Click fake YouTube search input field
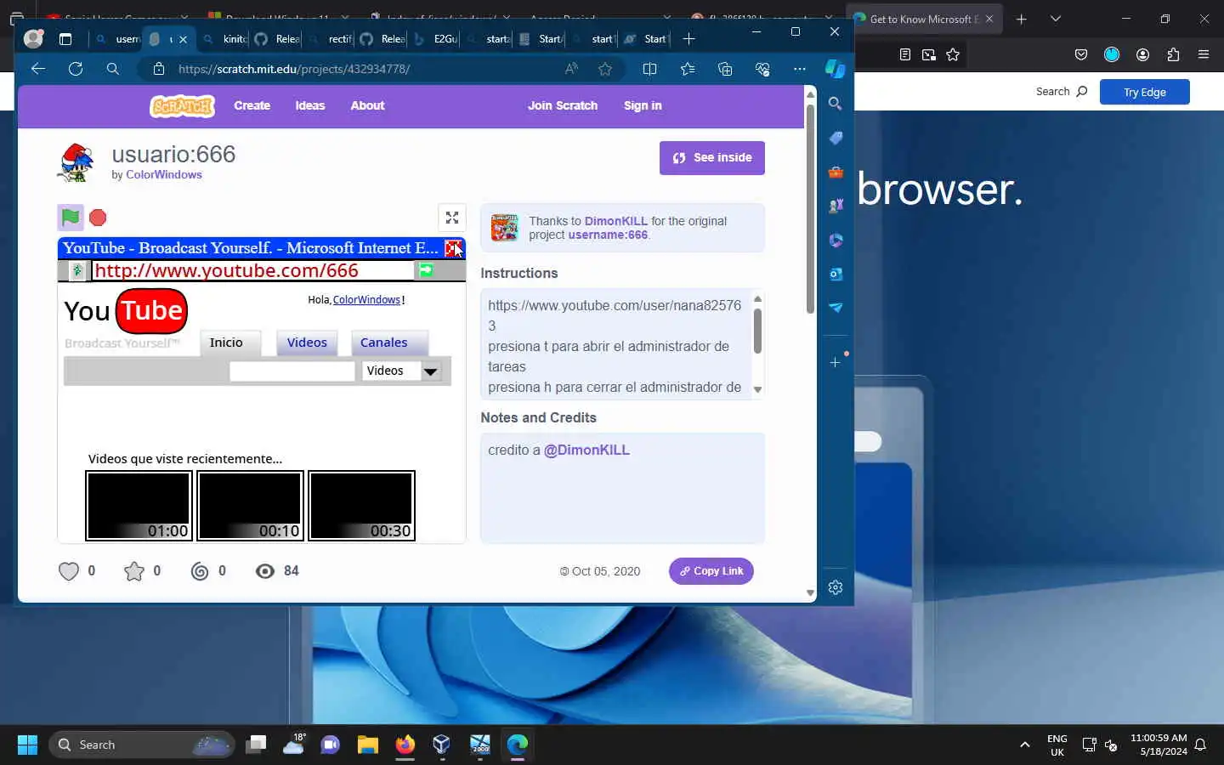Screen dimensions: 1224x765 click(292, 371)
